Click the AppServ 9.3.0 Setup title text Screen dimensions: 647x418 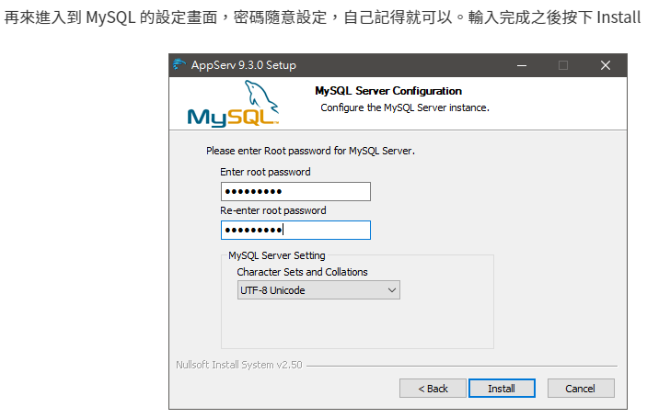243,65
